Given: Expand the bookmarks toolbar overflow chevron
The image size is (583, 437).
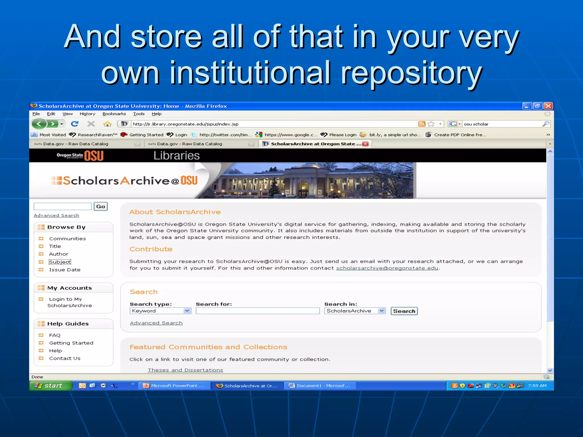Looking at the screenshot, I should 548,135.
